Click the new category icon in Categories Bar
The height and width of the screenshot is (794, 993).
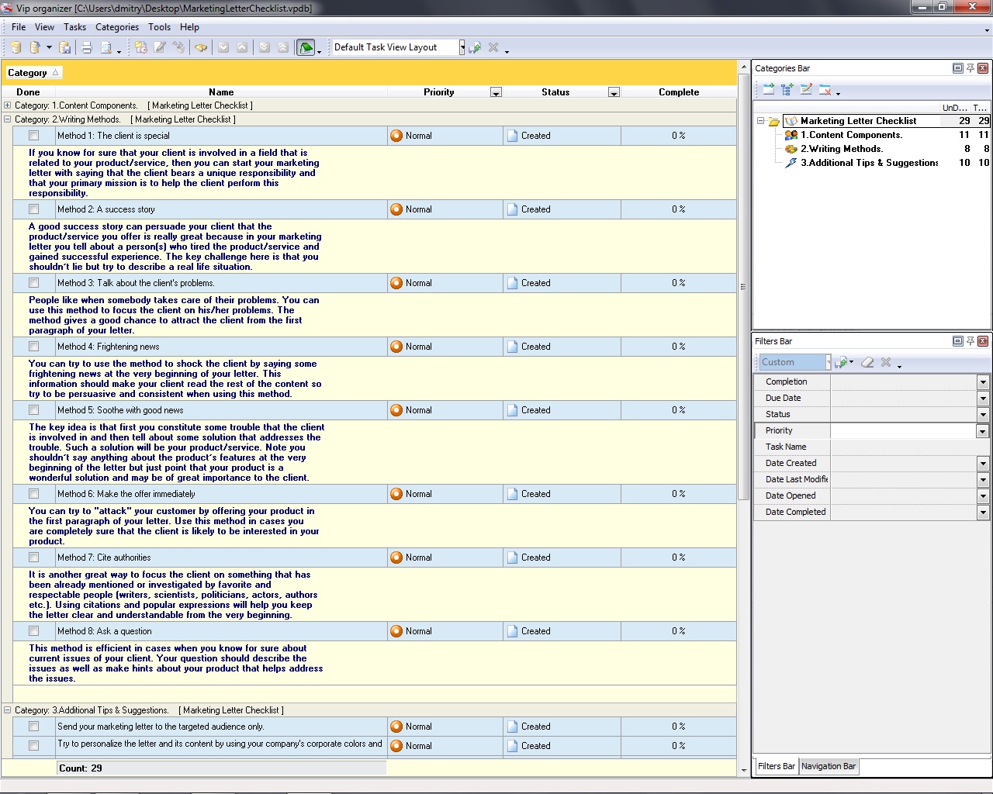pos(768,90)
